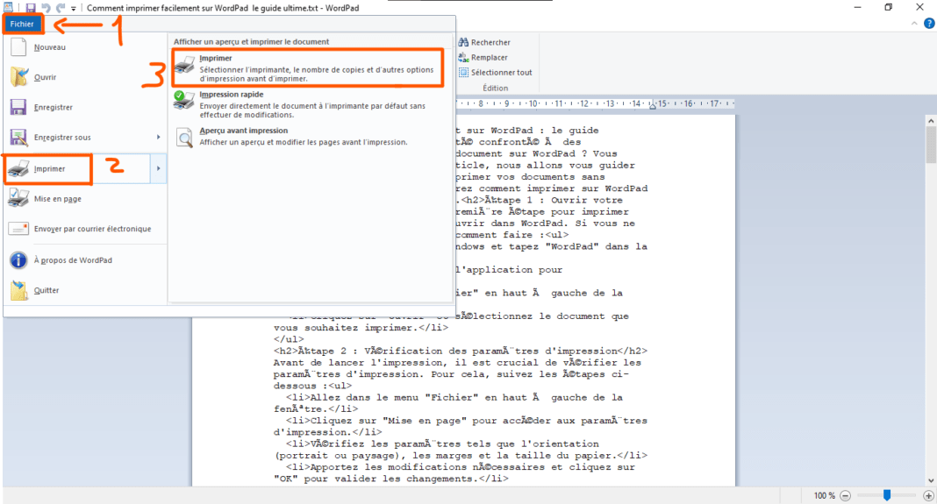Open the Fichier menu tab
This screenshot has width=937, height=504.
[x=22, y=25]
